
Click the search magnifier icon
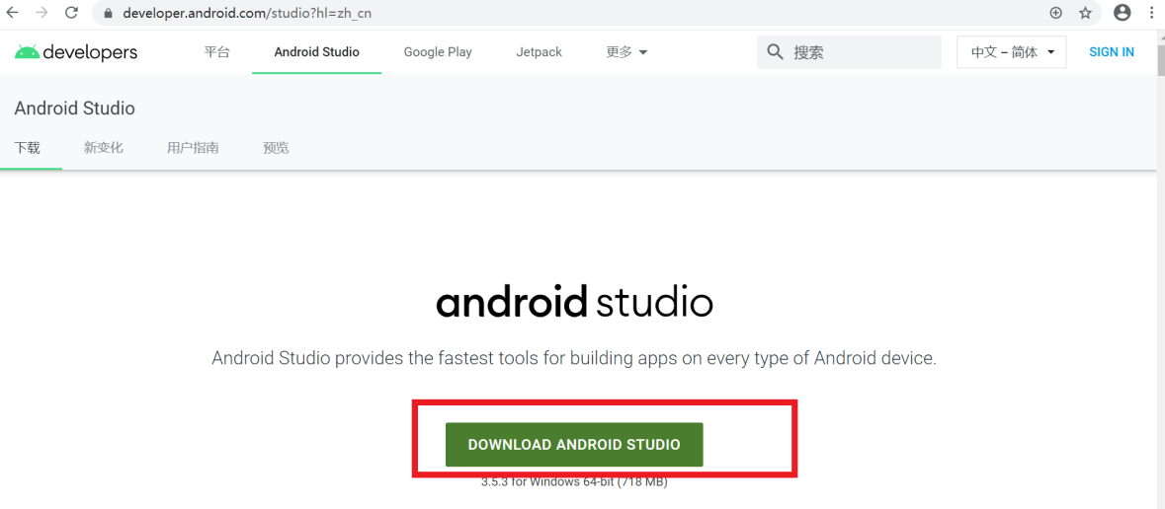[775, 52]
